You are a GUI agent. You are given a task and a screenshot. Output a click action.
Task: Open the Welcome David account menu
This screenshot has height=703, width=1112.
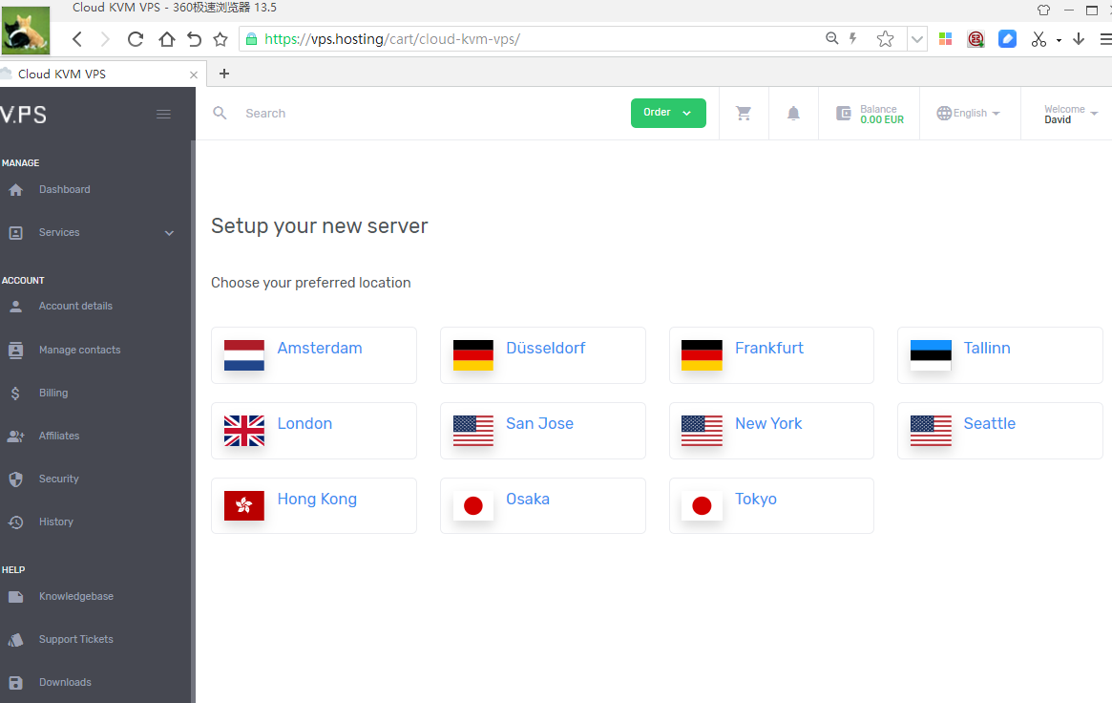tap(1070, 114)
